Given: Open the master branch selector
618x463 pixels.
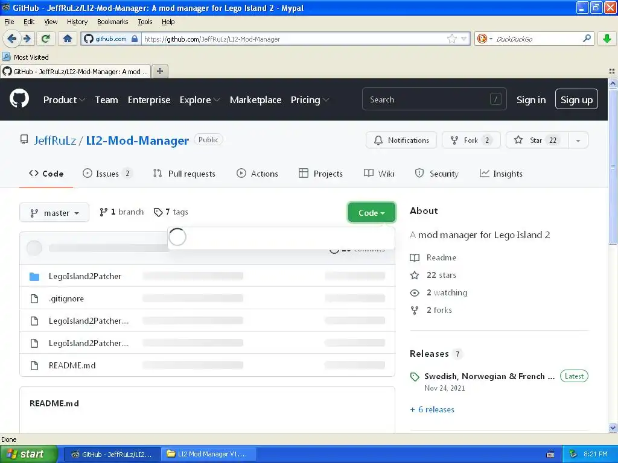Looking at the screenshot, I should 54,213.
